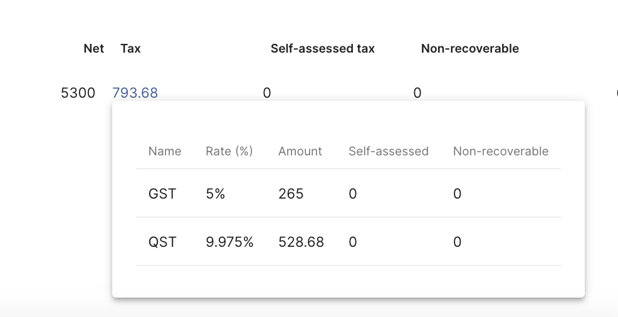Select the GST self-assessed value 0
Viewport: 618px width, 317px height.
coord(353,194)
